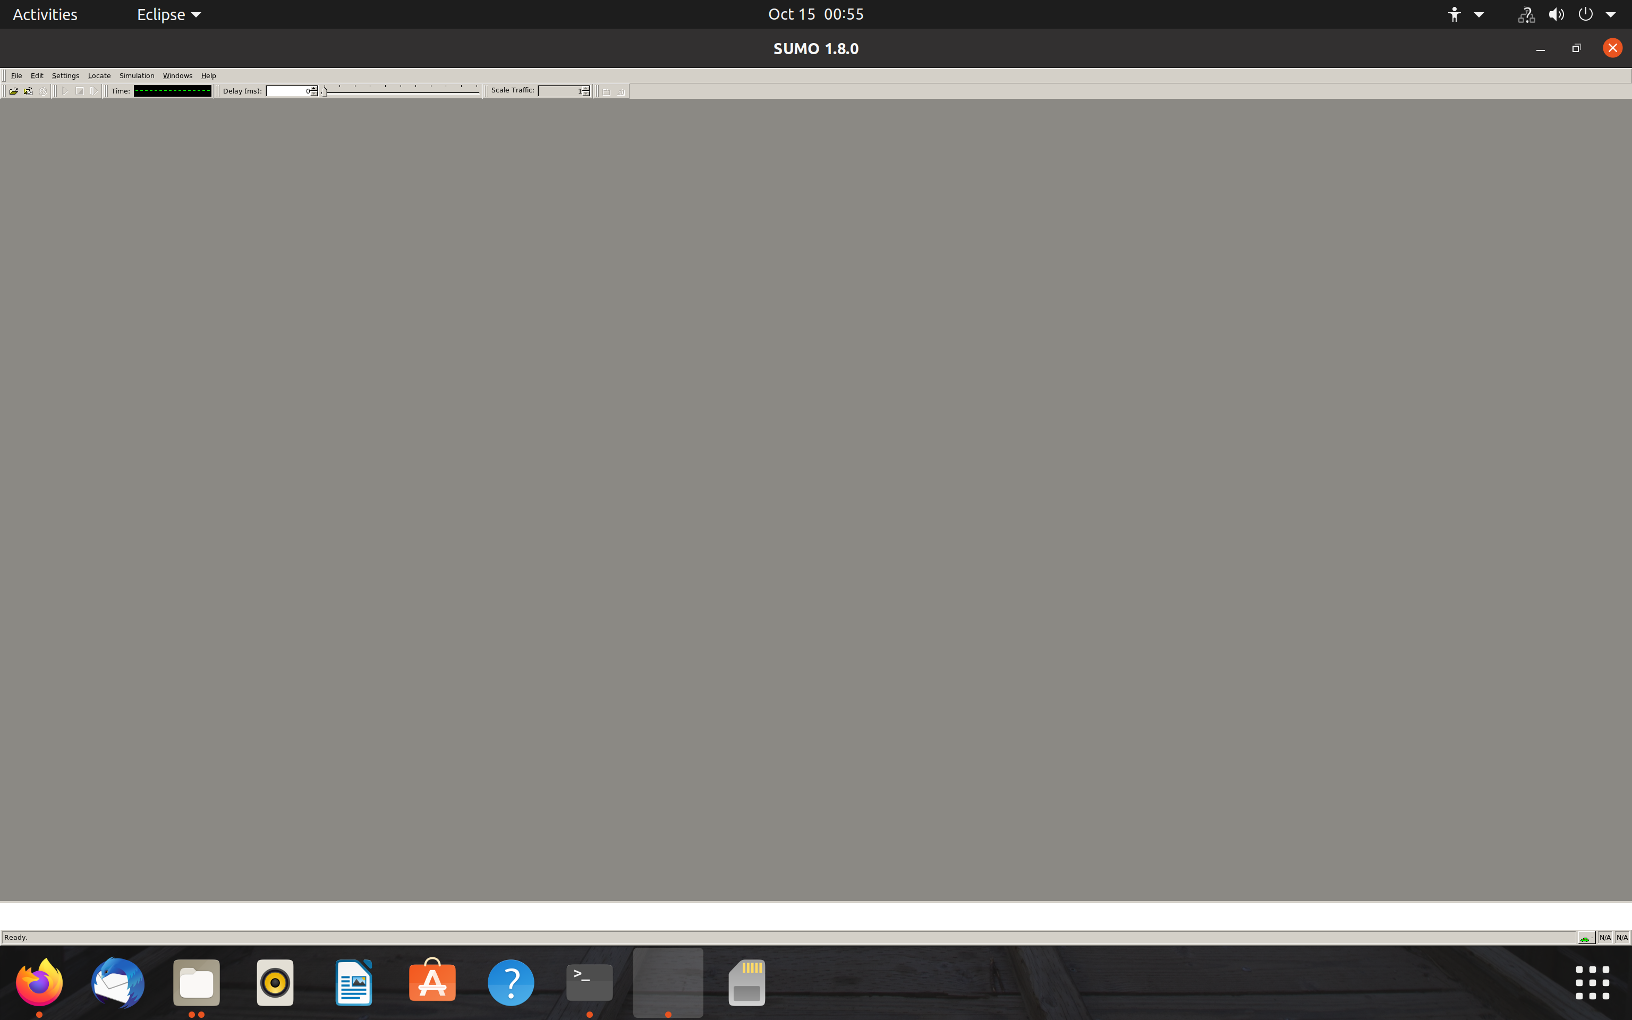Viewport: 1632px width, 1020px height.
Task: Open the Settings menu
Action: 65,75
